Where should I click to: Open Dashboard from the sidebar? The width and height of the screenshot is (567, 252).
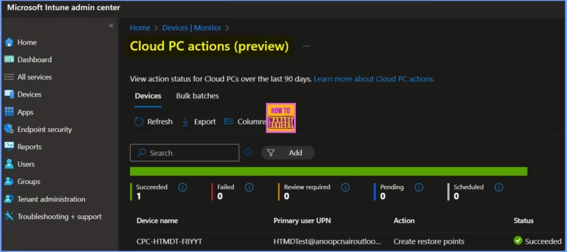click(x=28, y=60)
